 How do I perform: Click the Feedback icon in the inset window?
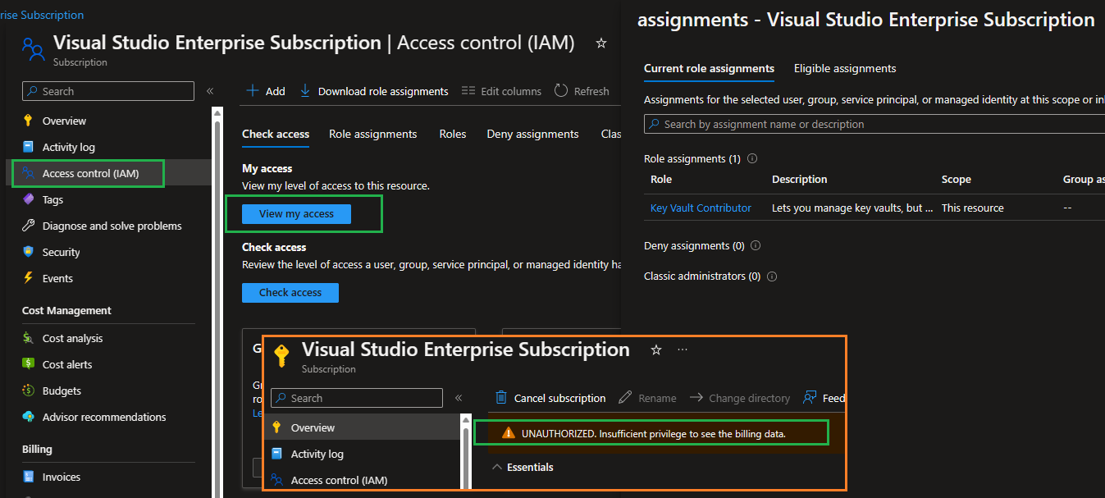pyautogui.click(x=810, y=397)
